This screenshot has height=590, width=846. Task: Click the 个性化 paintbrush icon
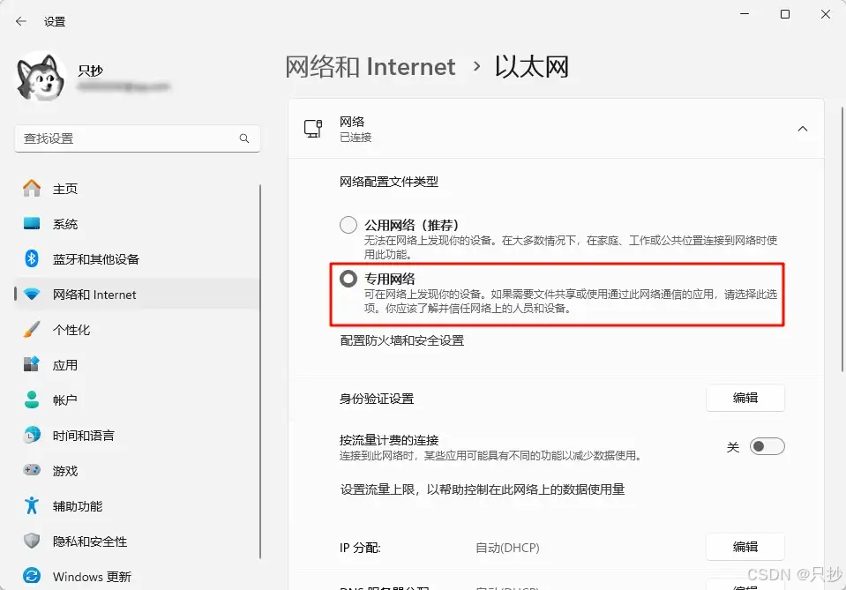[x=32, y=330]
